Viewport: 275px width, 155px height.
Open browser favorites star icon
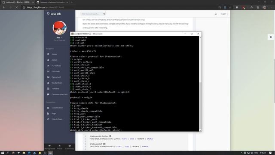[251, 7]
